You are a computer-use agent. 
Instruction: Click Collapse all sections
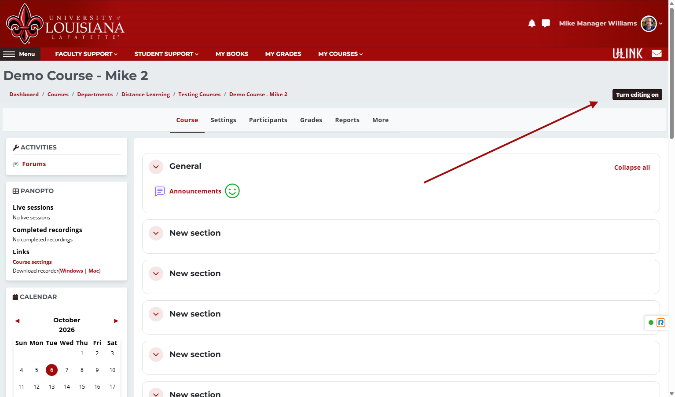632,168
